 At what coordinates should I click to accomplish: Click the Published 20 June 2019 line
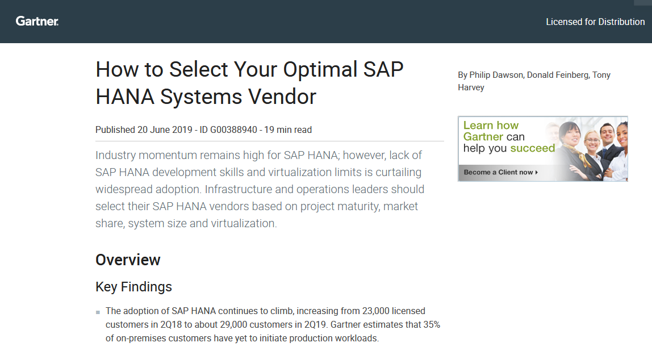point(203,129)
